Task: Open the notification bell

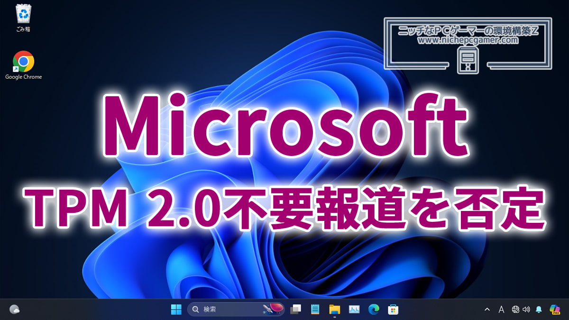Action: (539, 310)
